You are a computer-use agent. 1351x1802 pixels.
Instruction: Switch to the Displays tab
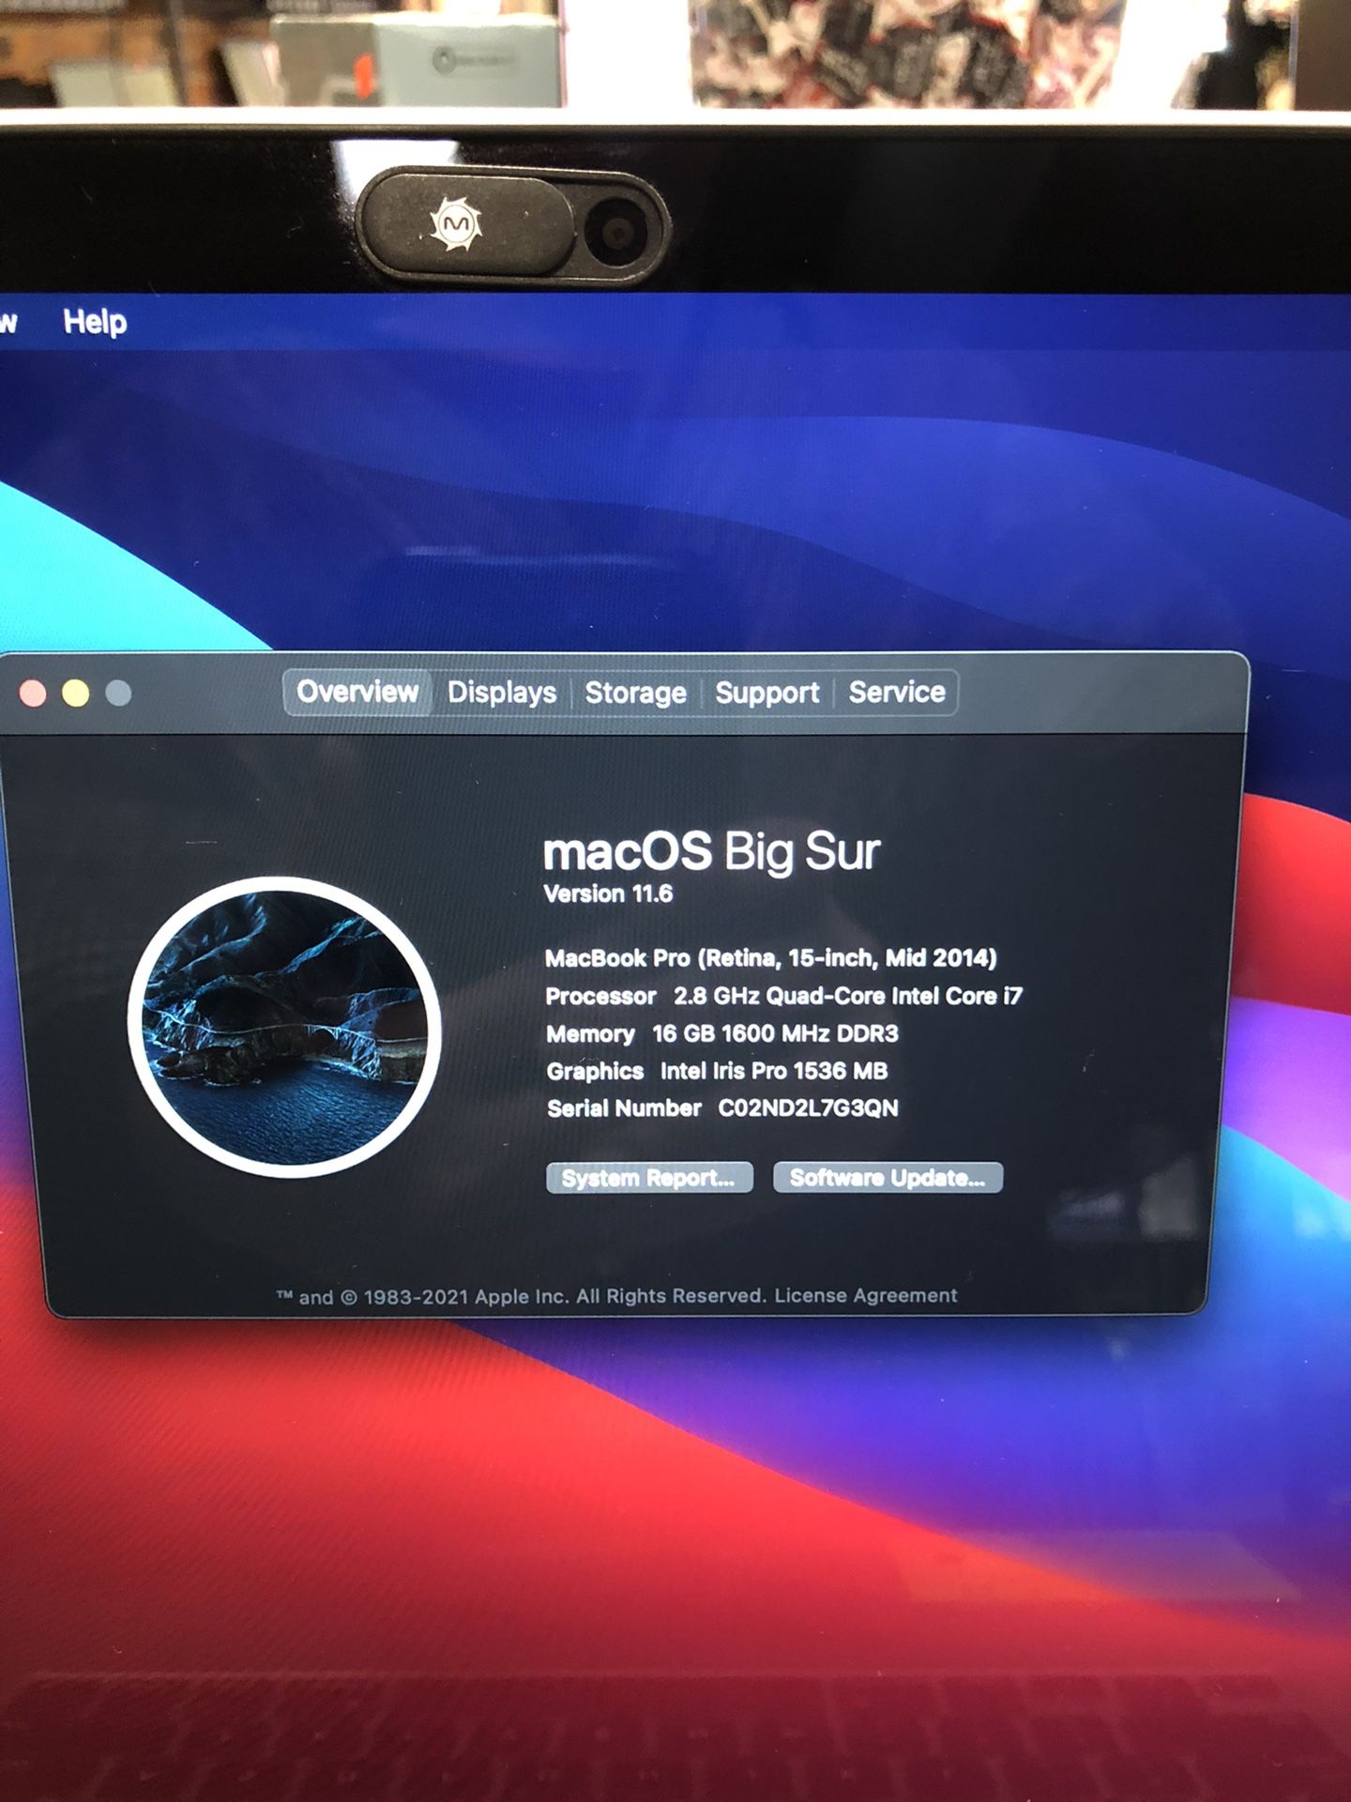(502, 693)
